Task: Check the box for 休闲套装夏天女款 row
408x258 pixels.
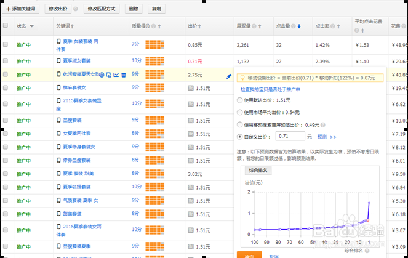Action: click(5, 74)
